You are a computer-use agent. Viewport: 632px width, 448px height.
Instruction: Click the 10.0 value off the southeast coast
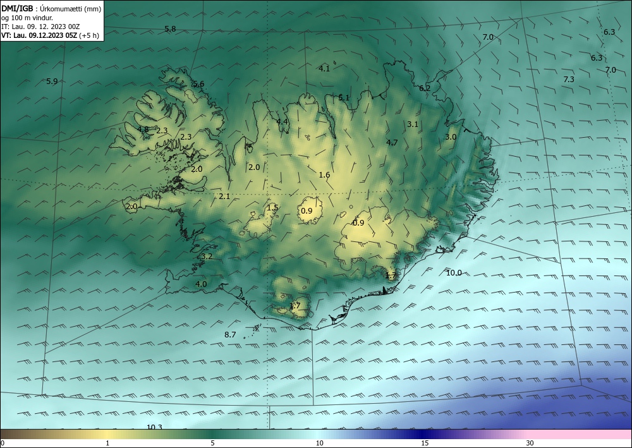click(454, 273)
